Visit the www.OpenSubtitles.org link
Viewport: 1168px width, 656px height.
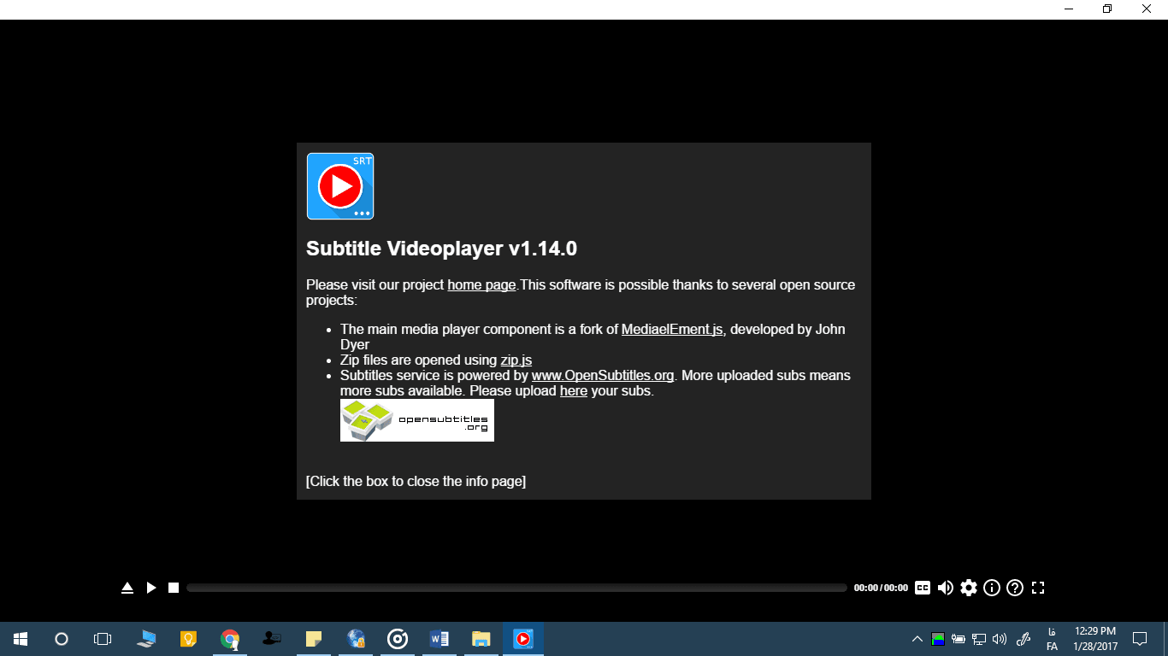603,376
